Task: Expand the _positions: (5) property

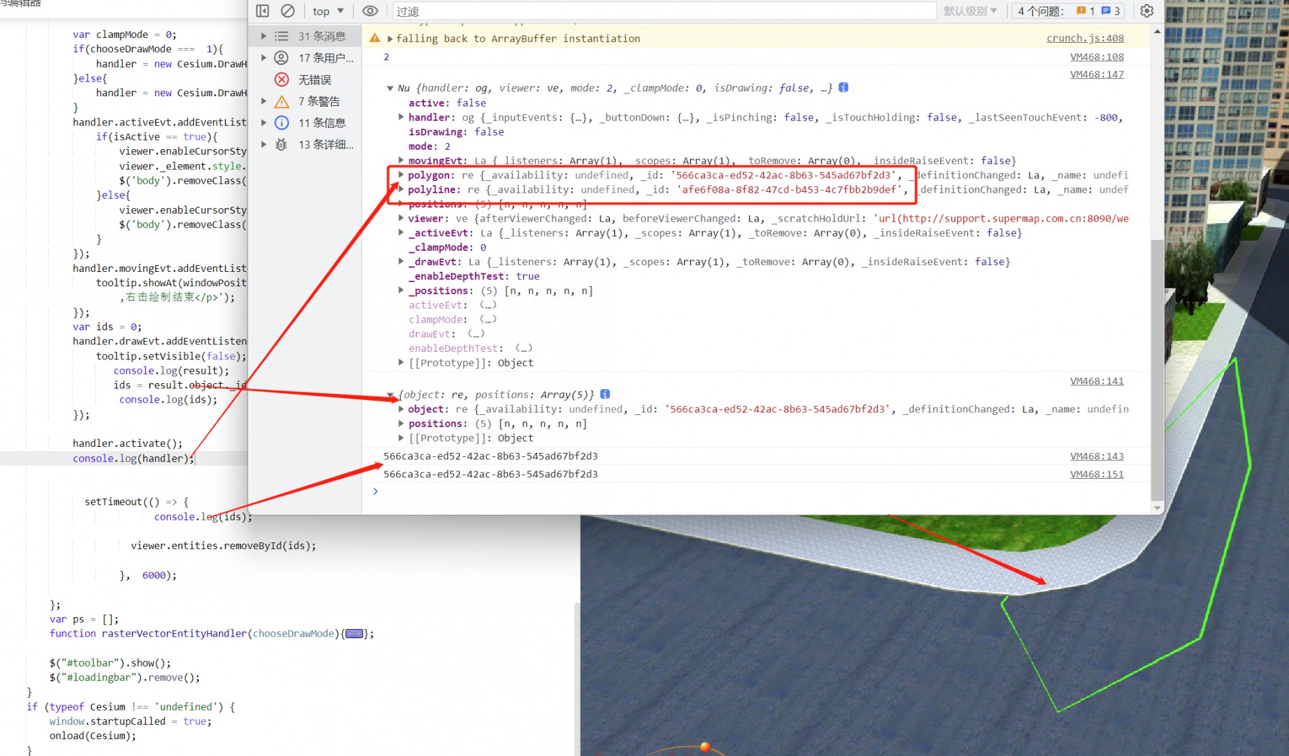Action: pyautogui.click(x=401, y=290)
